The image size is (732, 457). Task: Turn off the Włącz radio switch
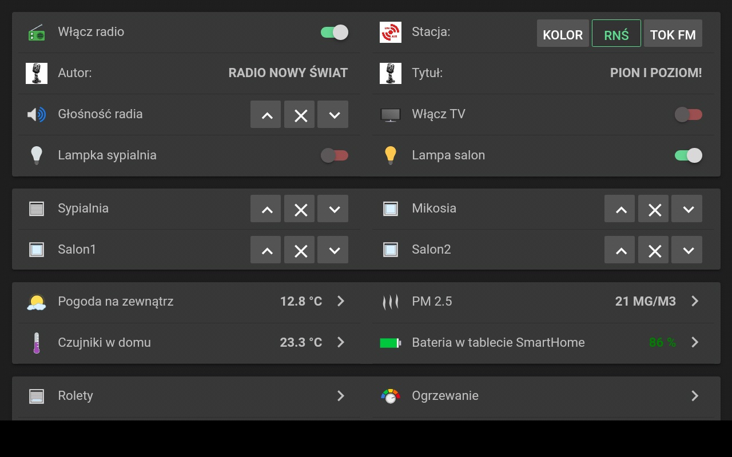335,32
